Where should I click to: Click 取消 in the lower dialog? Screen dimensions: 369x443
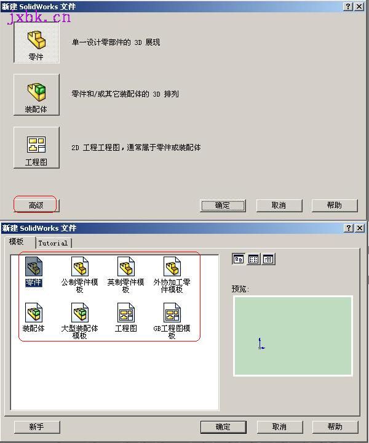click(279, 426)
